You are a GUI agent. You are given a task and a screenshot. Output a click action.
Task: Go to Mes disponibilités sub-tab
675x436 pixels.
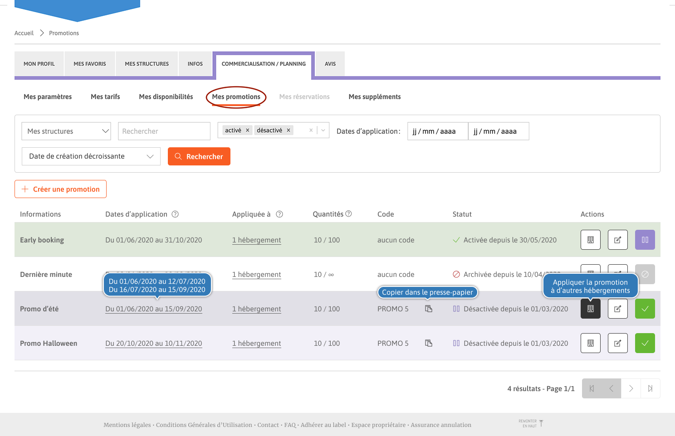point(166,97)
